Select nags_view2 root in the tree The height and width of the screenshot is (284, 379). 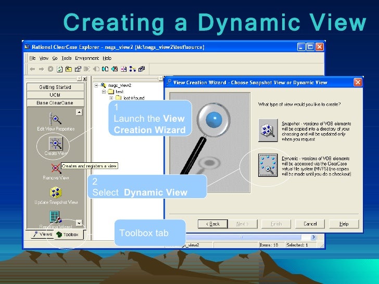(x=120, y=85)
